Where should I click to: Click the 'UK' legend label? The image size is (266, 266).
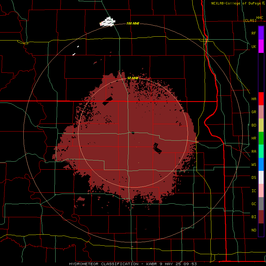[x=254, y=47]
